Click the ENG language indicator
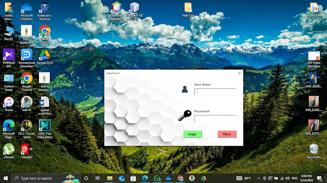The image size is (327, 183). 294,178
